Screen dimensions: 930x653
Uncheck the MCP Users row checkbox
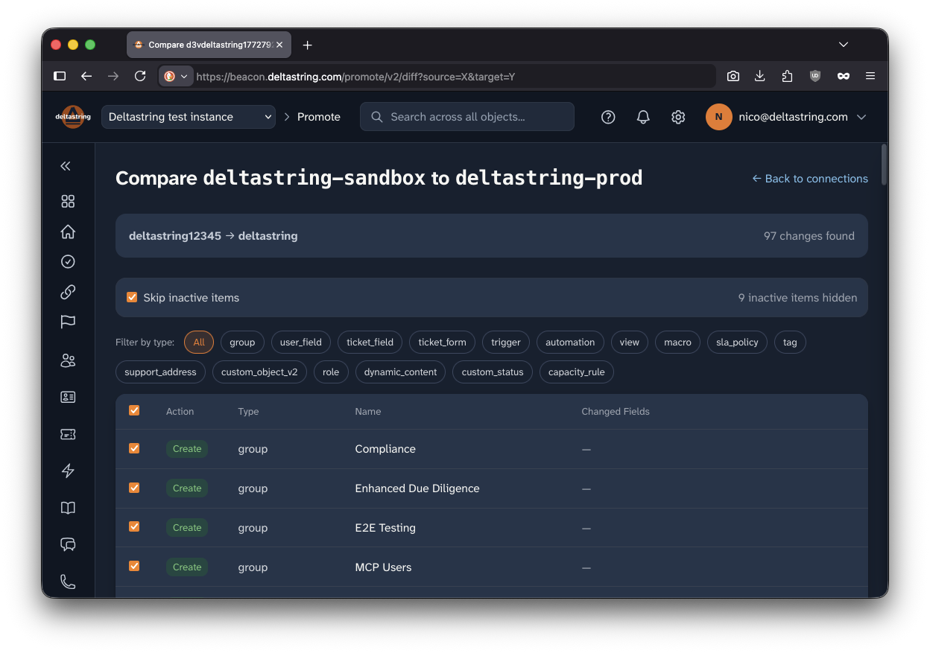point(134,566)
